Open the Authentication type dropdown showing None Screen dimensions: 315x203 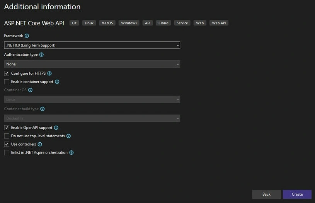point(92,64)
